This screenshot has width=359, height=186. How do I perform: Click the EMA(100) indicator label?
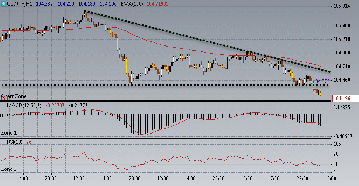pos(132,4)
